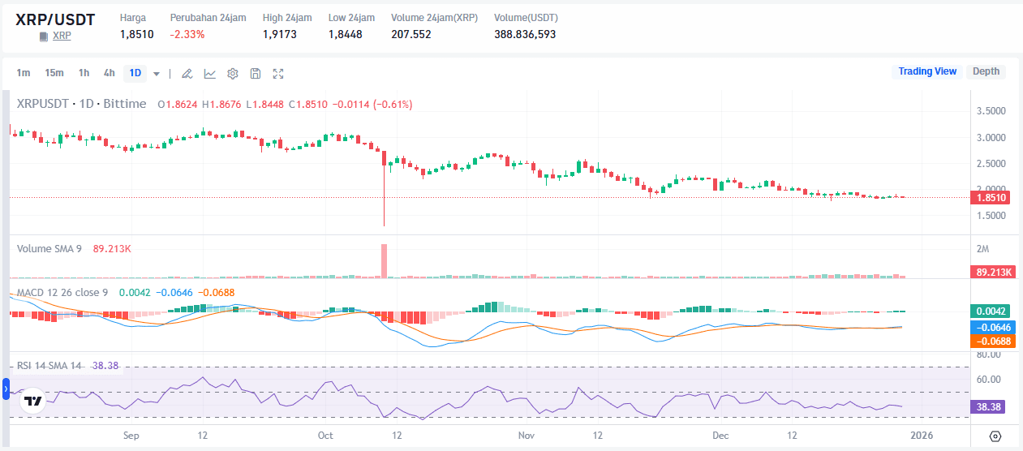The image size is (1023, 451).
Task: Click the large volume spike bar
Action: click(x=384, y=261)
